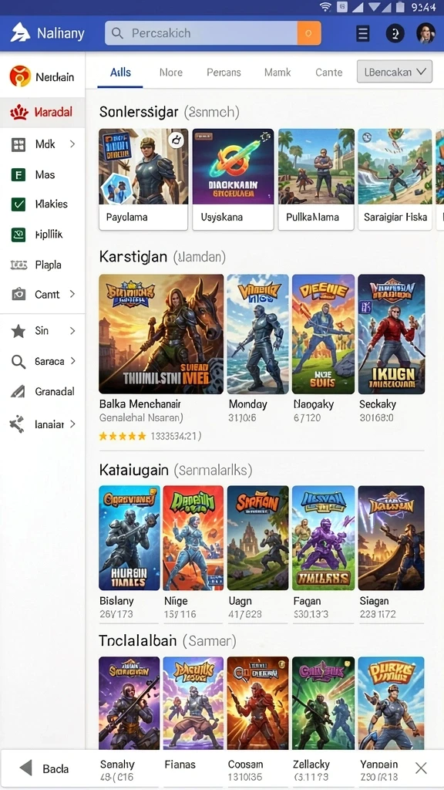
Task: Switch to the More tab
Action: pyautogui.click(x=171, y=73)
